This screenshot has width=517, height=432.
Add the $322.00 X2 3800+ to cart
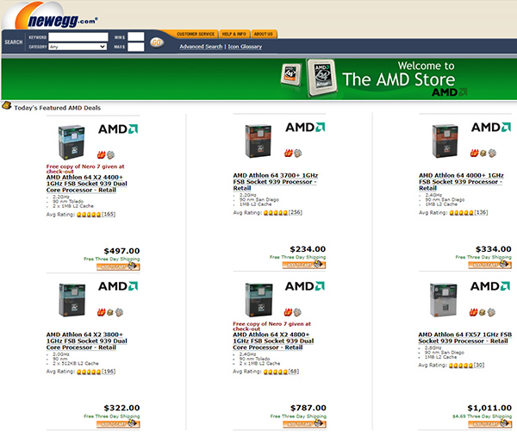(118, 423)
